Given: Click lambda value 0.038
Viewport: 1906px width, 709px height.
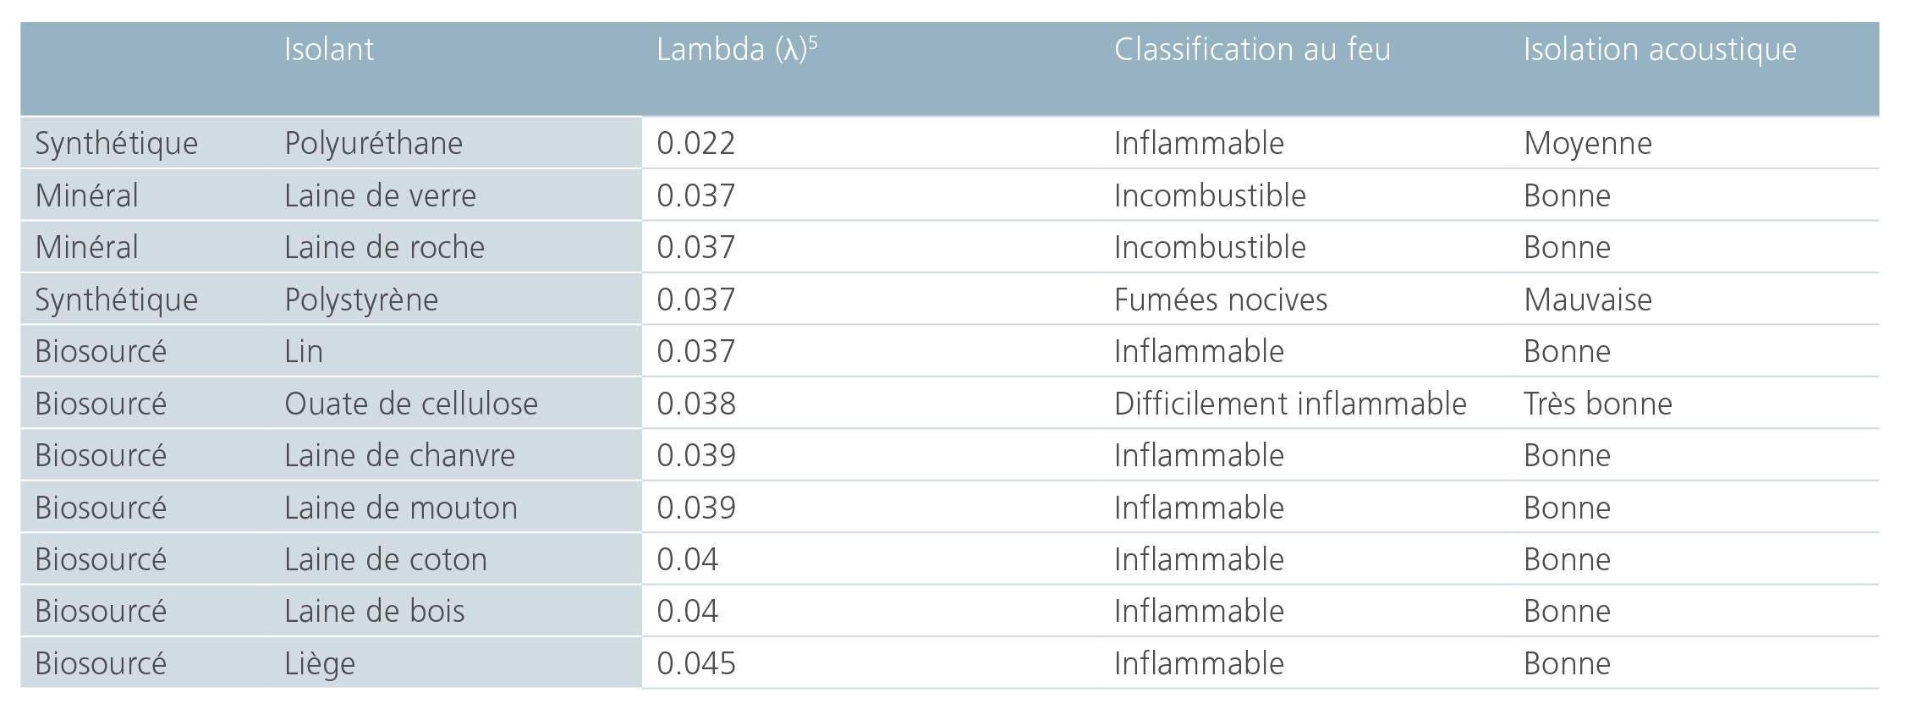Looking at the screenshot, I should (695, 404).
